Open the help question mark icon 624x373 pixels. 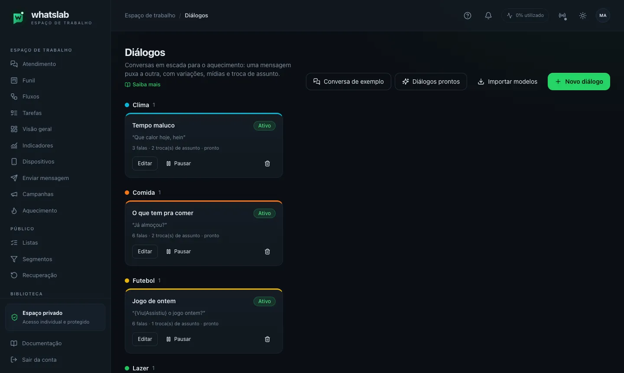(x=468, y=16)
